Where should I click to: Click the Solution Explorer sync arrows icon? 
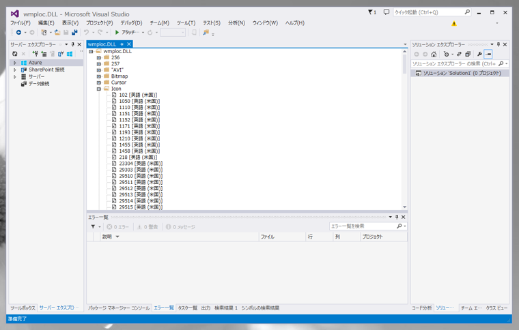[459, 54]
